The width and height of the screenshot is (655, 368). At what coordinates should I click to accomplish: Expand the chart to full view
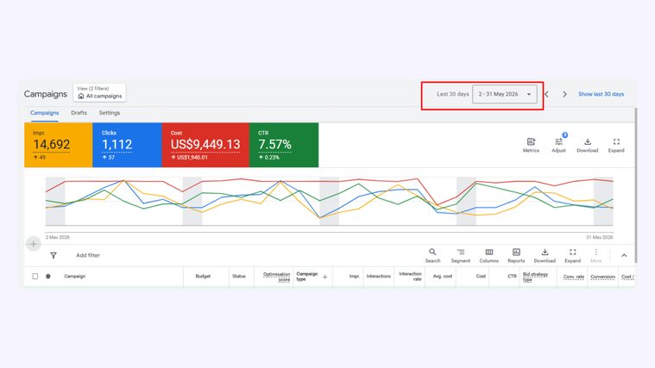click(x=616, y=145)
